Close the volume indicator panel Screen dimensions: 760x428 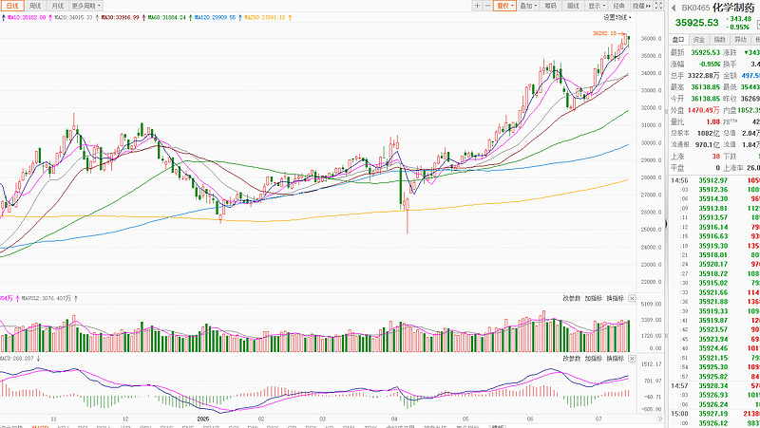click(632, 298)
